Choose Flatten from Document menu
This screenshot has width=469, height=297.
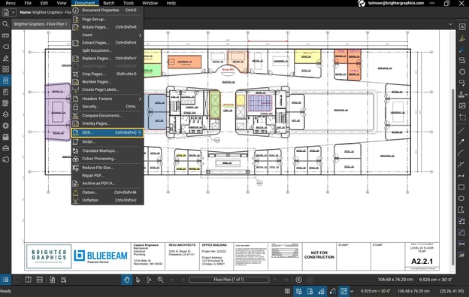tap(107, 192)
